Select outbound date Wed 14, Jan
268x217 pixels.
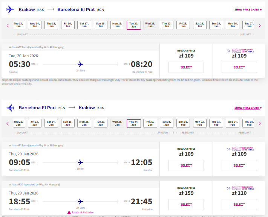tap(35, 25)
